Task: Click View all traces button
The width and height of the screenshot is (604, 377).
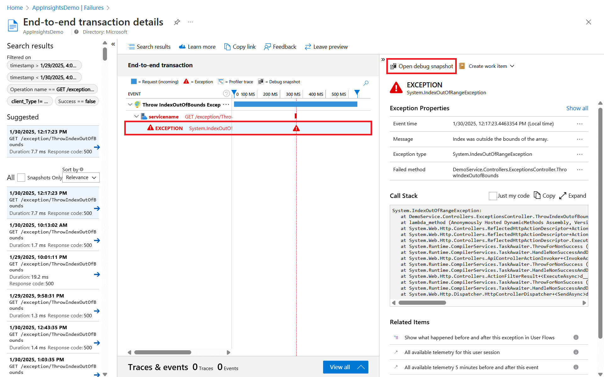Action: [345, 367]
